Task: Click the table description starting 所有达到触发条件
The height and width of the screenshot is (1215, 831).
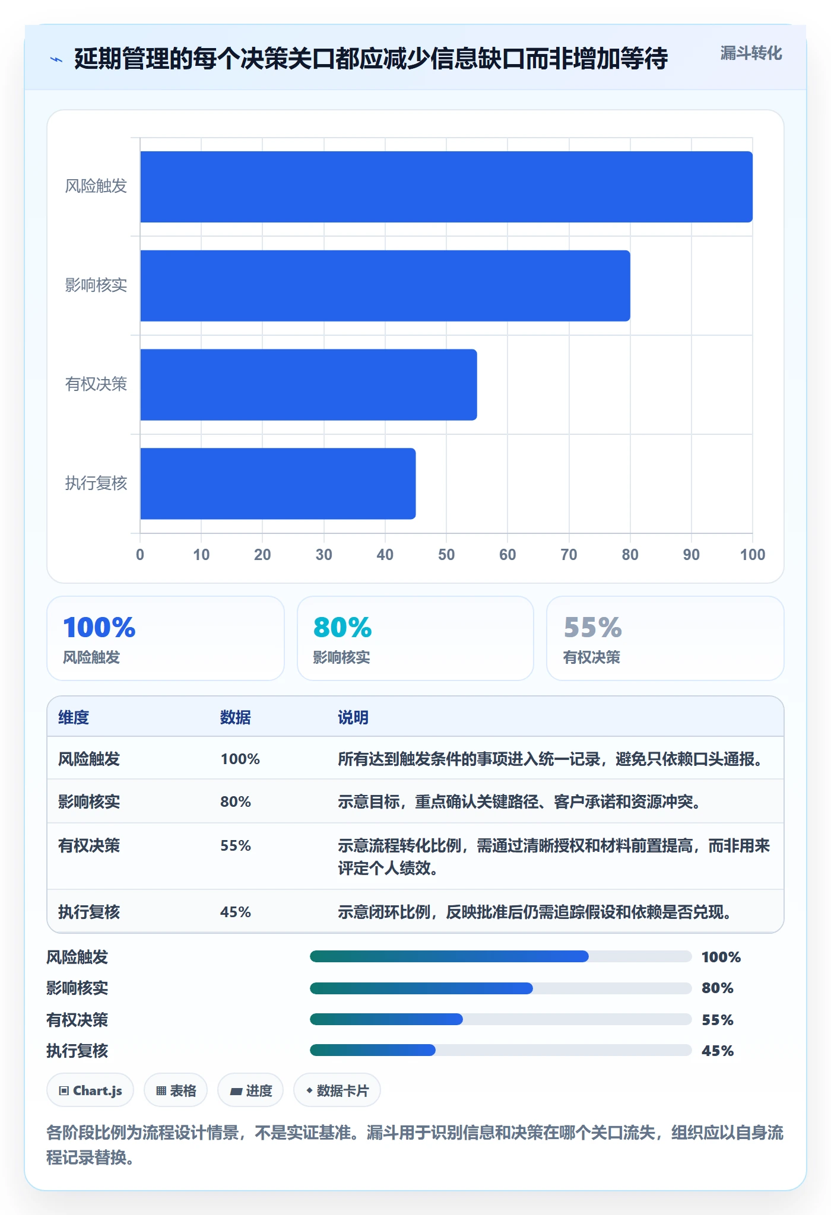Action: point(552,759)
